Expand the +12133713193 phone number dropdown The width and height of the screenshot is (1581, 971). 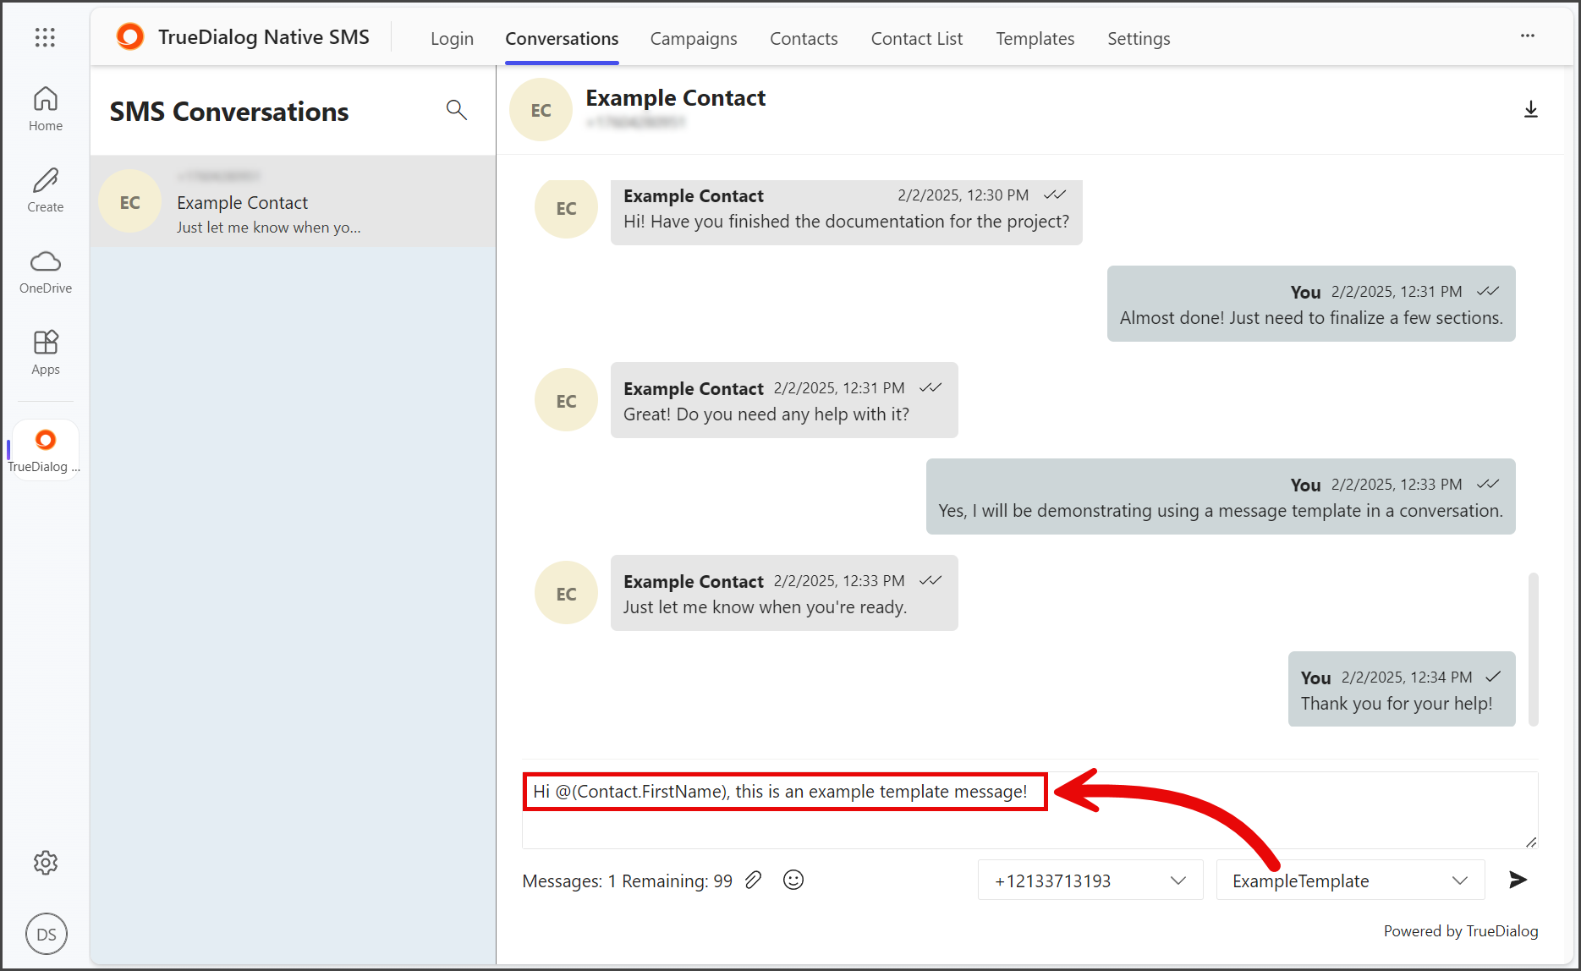[1090, 880]
